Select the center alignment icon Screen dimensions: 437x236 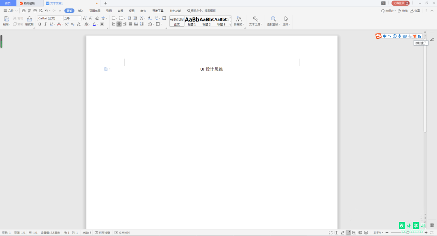pos(119,24)
